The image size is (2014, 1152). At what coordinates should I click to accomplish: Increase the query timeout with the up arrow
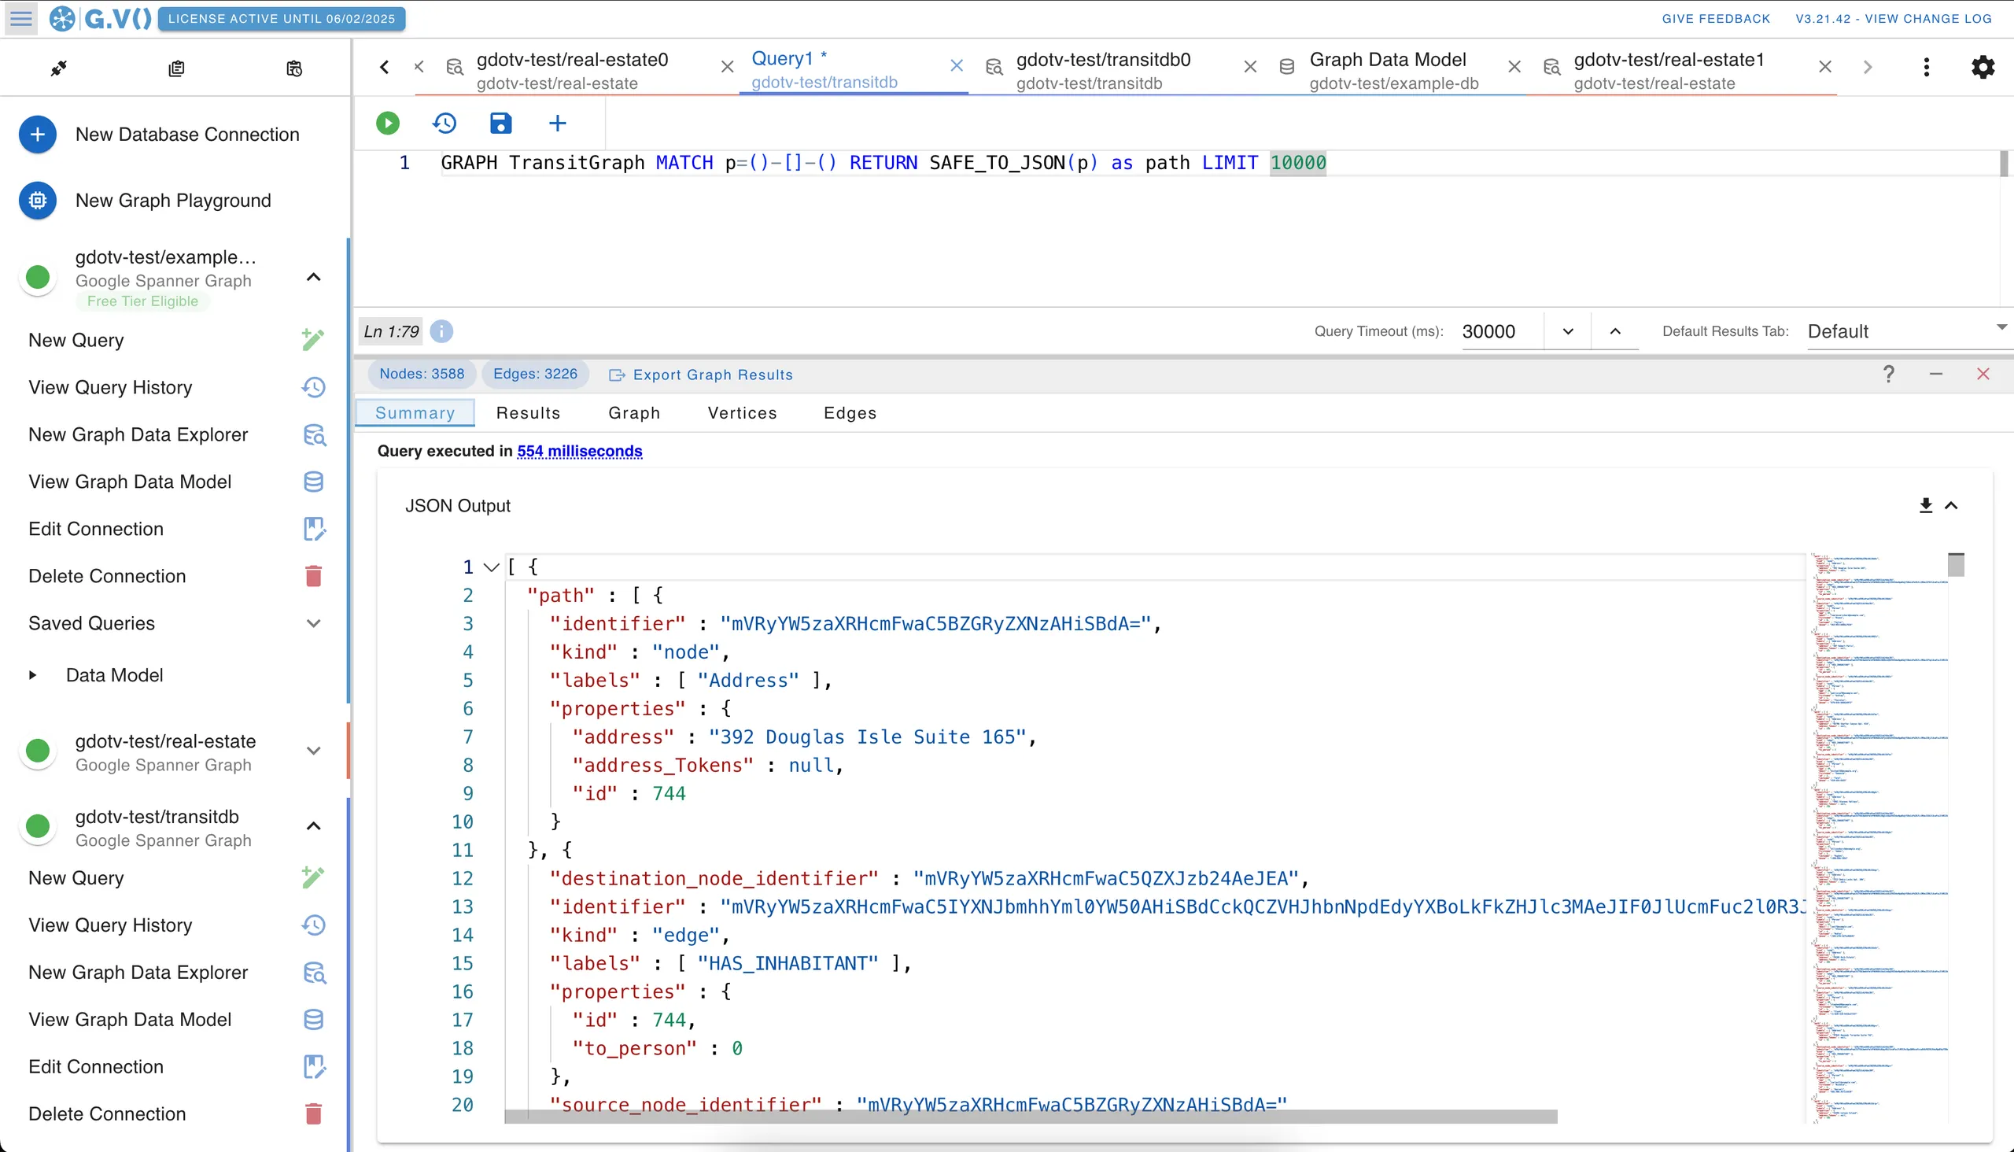tap(1615, 331)
